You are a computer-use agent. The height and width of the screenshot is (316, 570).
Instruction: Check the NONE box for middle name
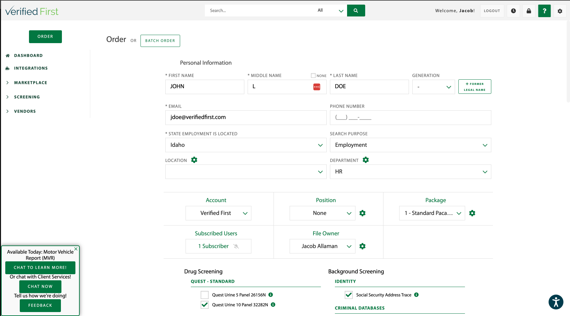click(313, 75)
